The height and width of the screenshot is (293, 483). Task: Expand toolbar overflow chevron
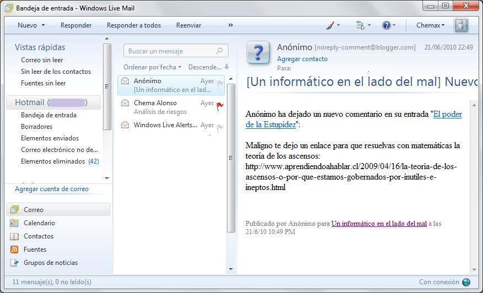tap(230, 25)
